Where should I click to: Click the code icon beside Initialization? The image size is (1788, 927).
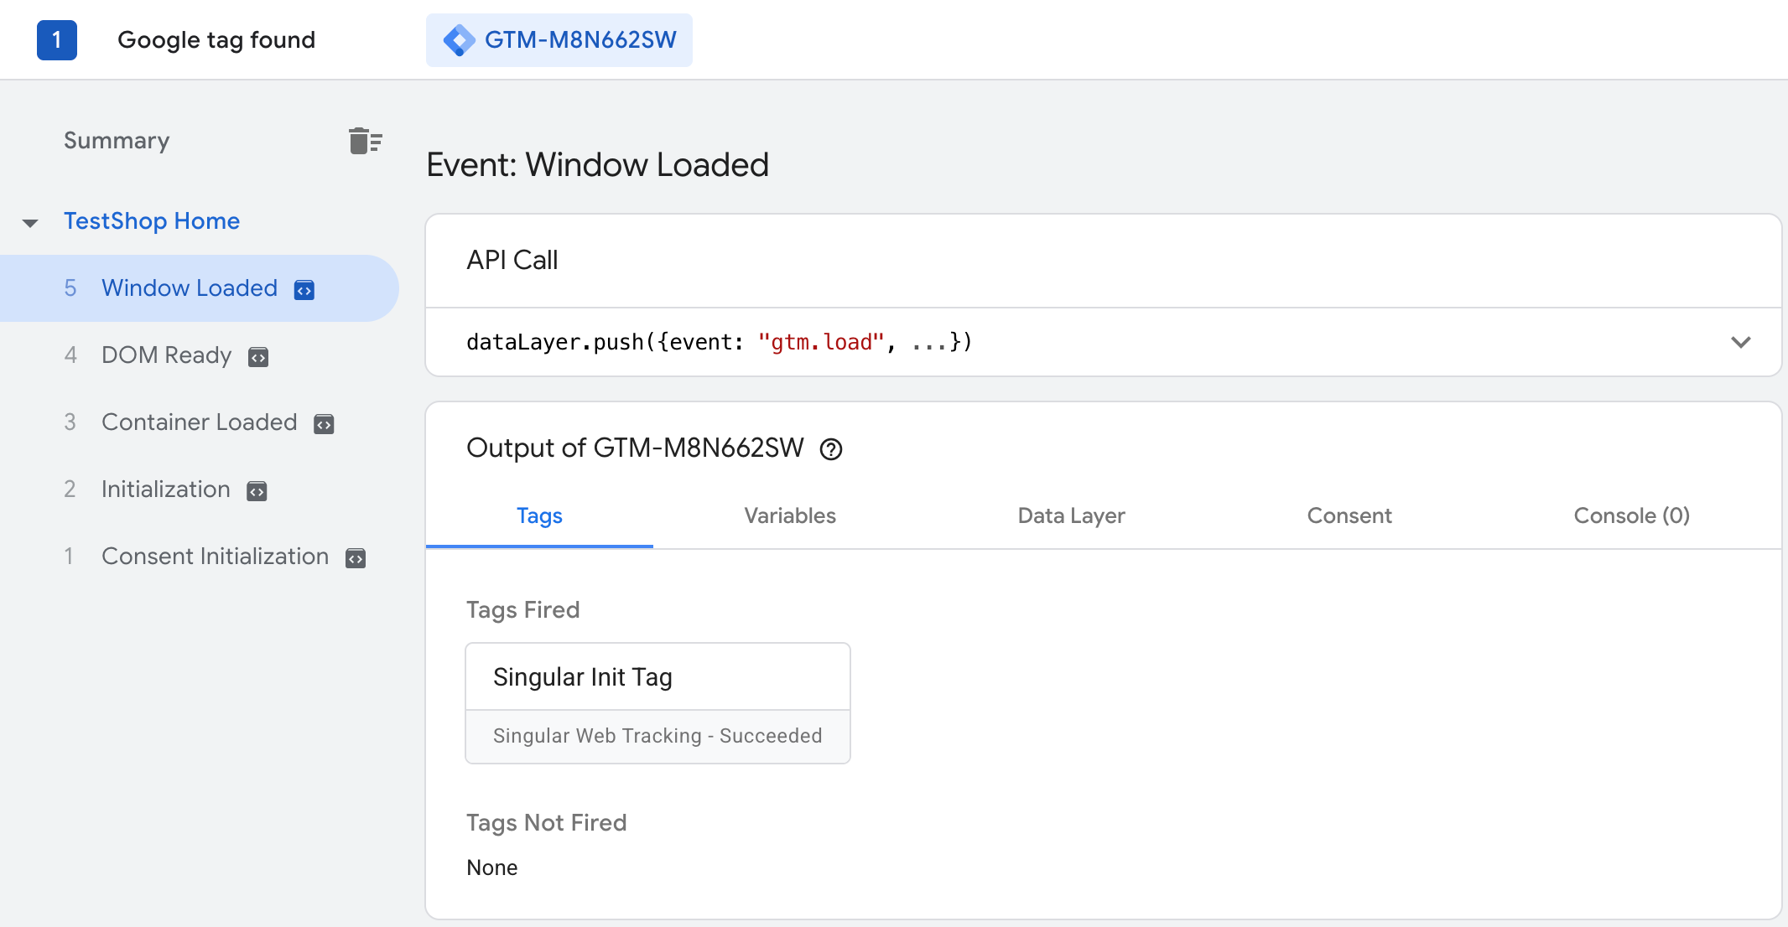(x=257, y=491)
